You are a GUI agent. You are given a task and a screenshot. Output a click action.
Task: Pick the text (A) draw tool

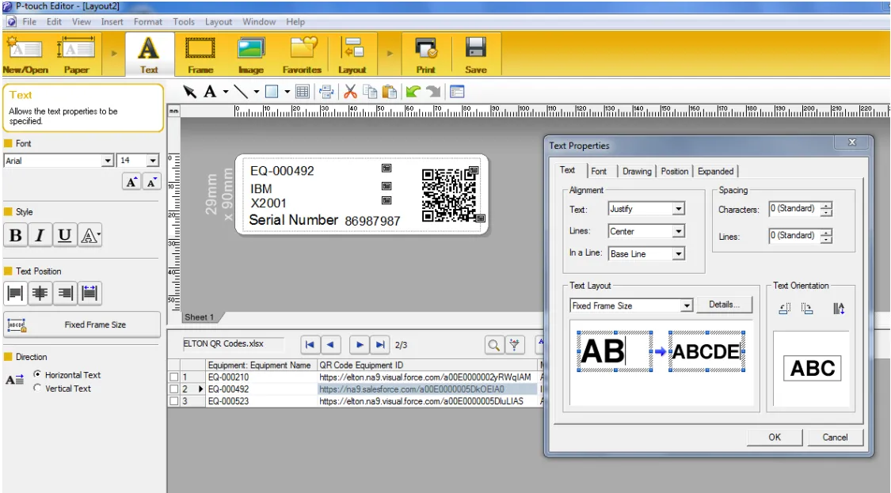(210, 92)
